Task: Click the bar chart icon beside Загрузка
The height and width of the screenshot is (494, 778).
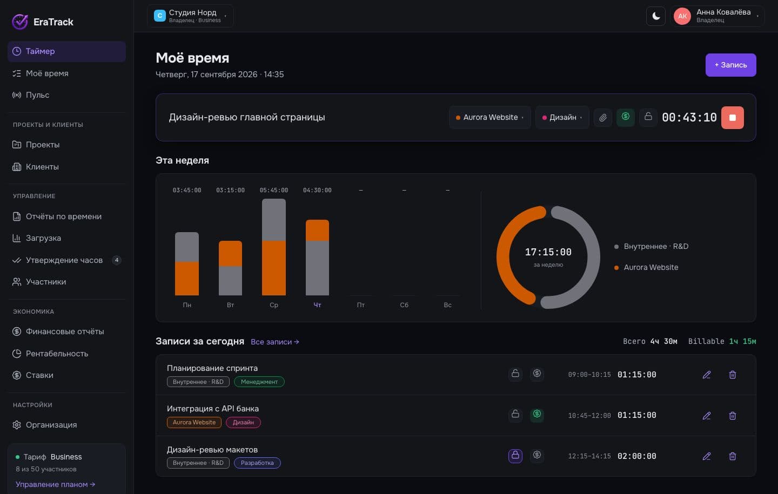Action: pos(17,238)
